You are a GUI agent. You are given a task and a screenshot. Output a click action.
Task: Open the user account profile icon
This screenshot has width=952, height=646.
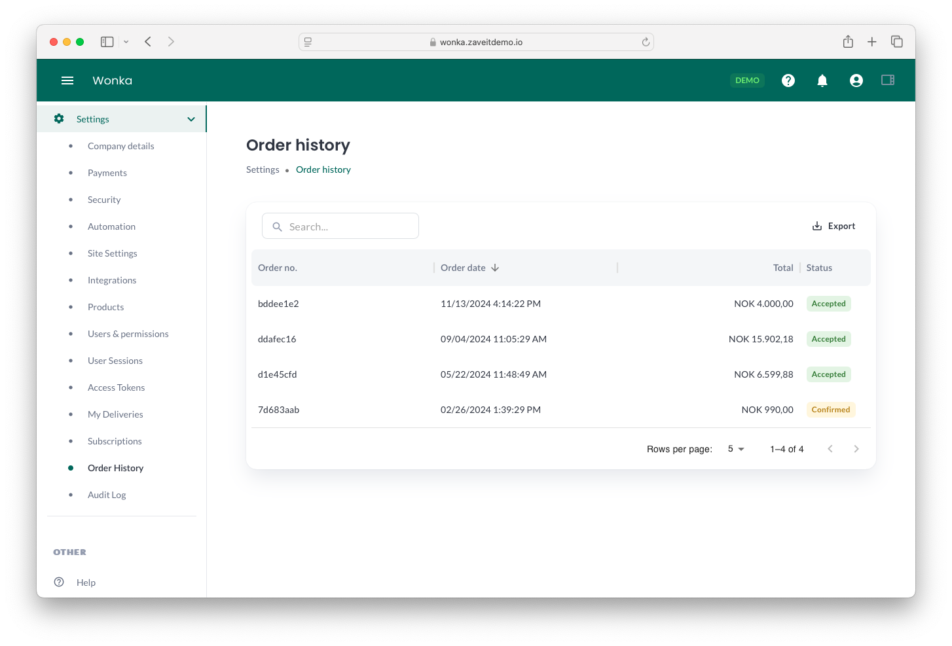856,81
